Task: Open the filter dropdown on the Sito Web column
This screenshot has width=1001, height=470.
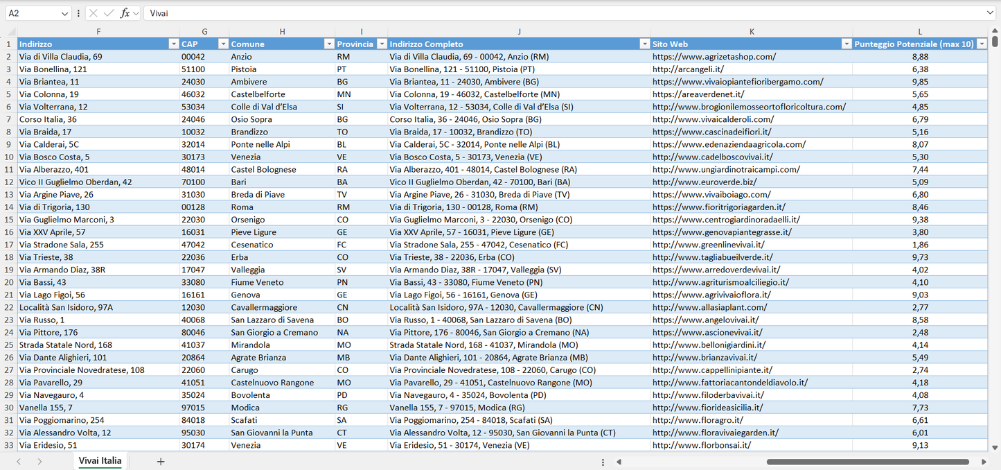Action: click(x=847, y=43)
